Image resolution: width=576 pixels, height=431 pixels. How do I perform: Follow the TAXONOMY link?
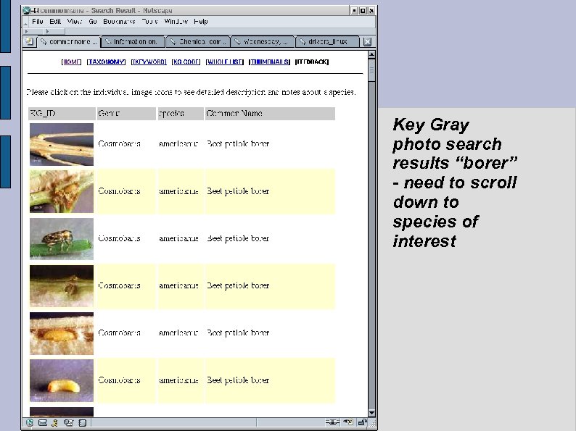(x=106, y=62)
